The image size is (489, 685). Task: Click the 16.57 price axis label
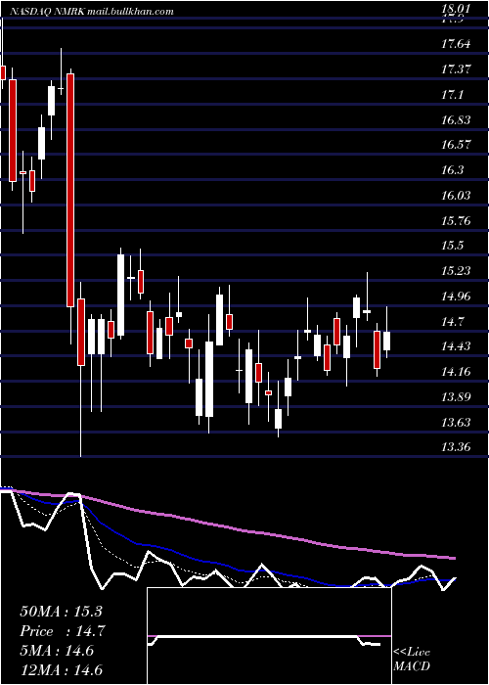pyautogui.click(x=457, y=145)
